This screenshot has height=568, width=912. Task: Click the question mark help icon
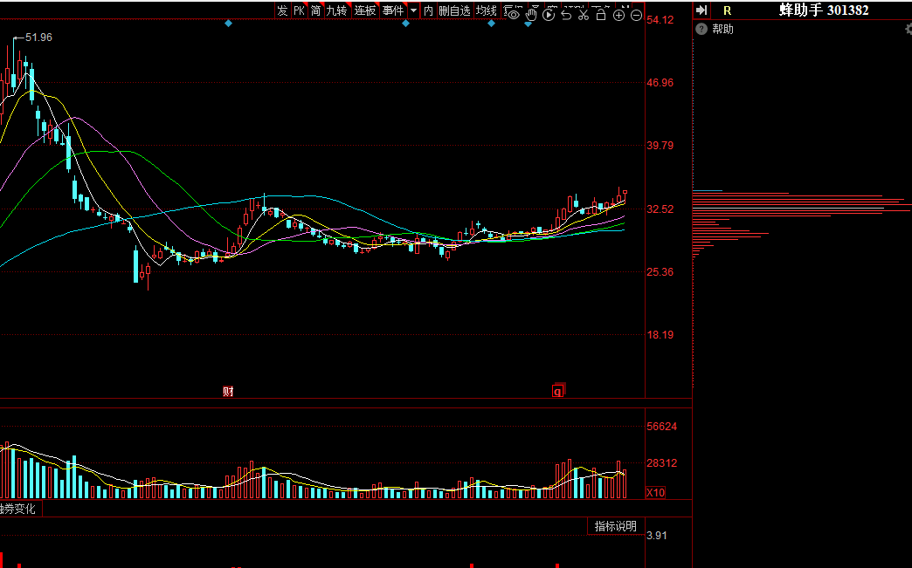point(701,29)
